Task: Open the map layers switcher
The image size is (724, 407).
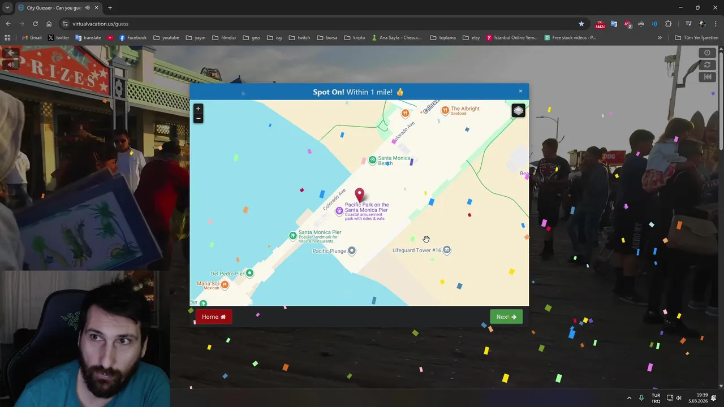Action: [x=518, y=111]
